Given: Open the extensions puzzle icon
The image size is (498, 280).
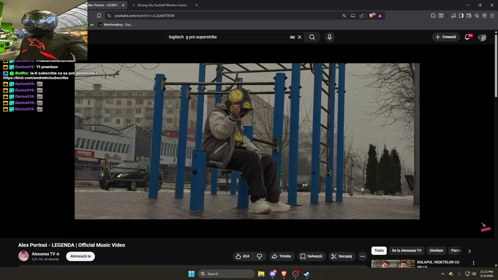Looking at the screenshot, I should tap(433, 16).
